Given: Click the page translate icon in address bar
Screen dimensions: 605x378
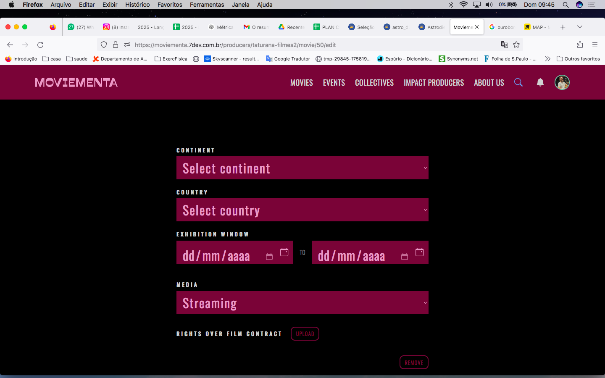Looking at the screenshot, I should coord(505,45).
